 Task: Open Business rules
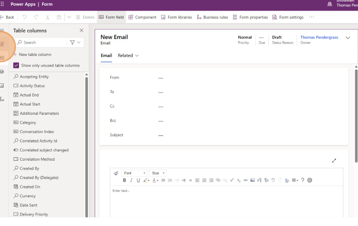point(212,17)
